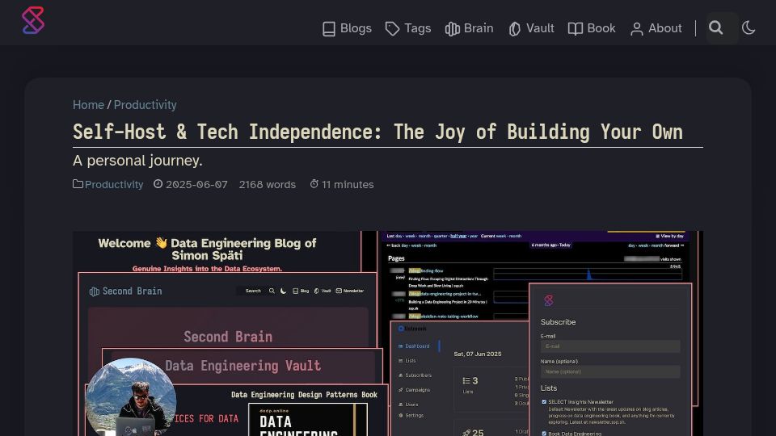Open the About navigation link
Image resolution: width=776 pixels, height=436 pixels.
pos(656,29)
